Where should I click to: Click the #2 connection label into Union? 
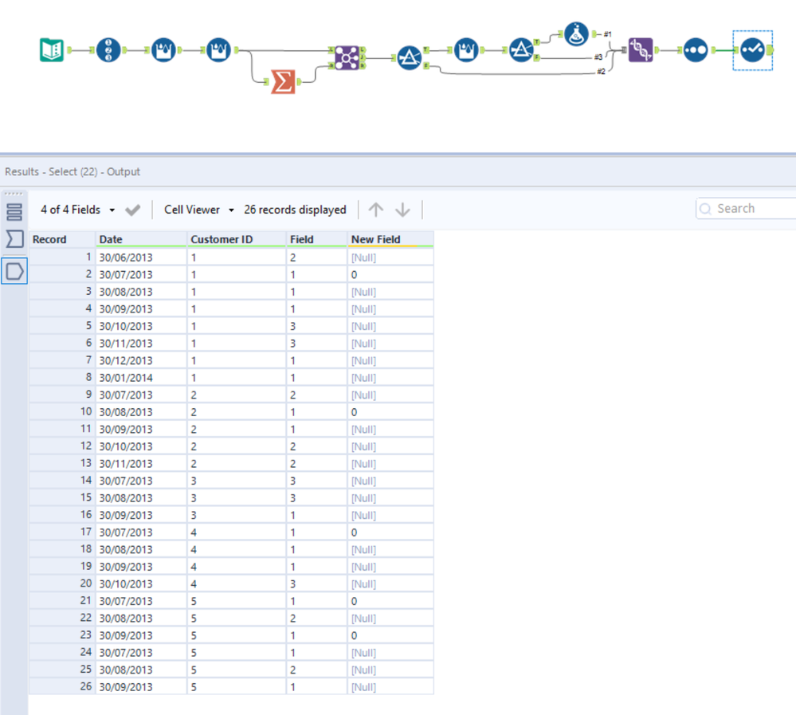pos(601,72)
